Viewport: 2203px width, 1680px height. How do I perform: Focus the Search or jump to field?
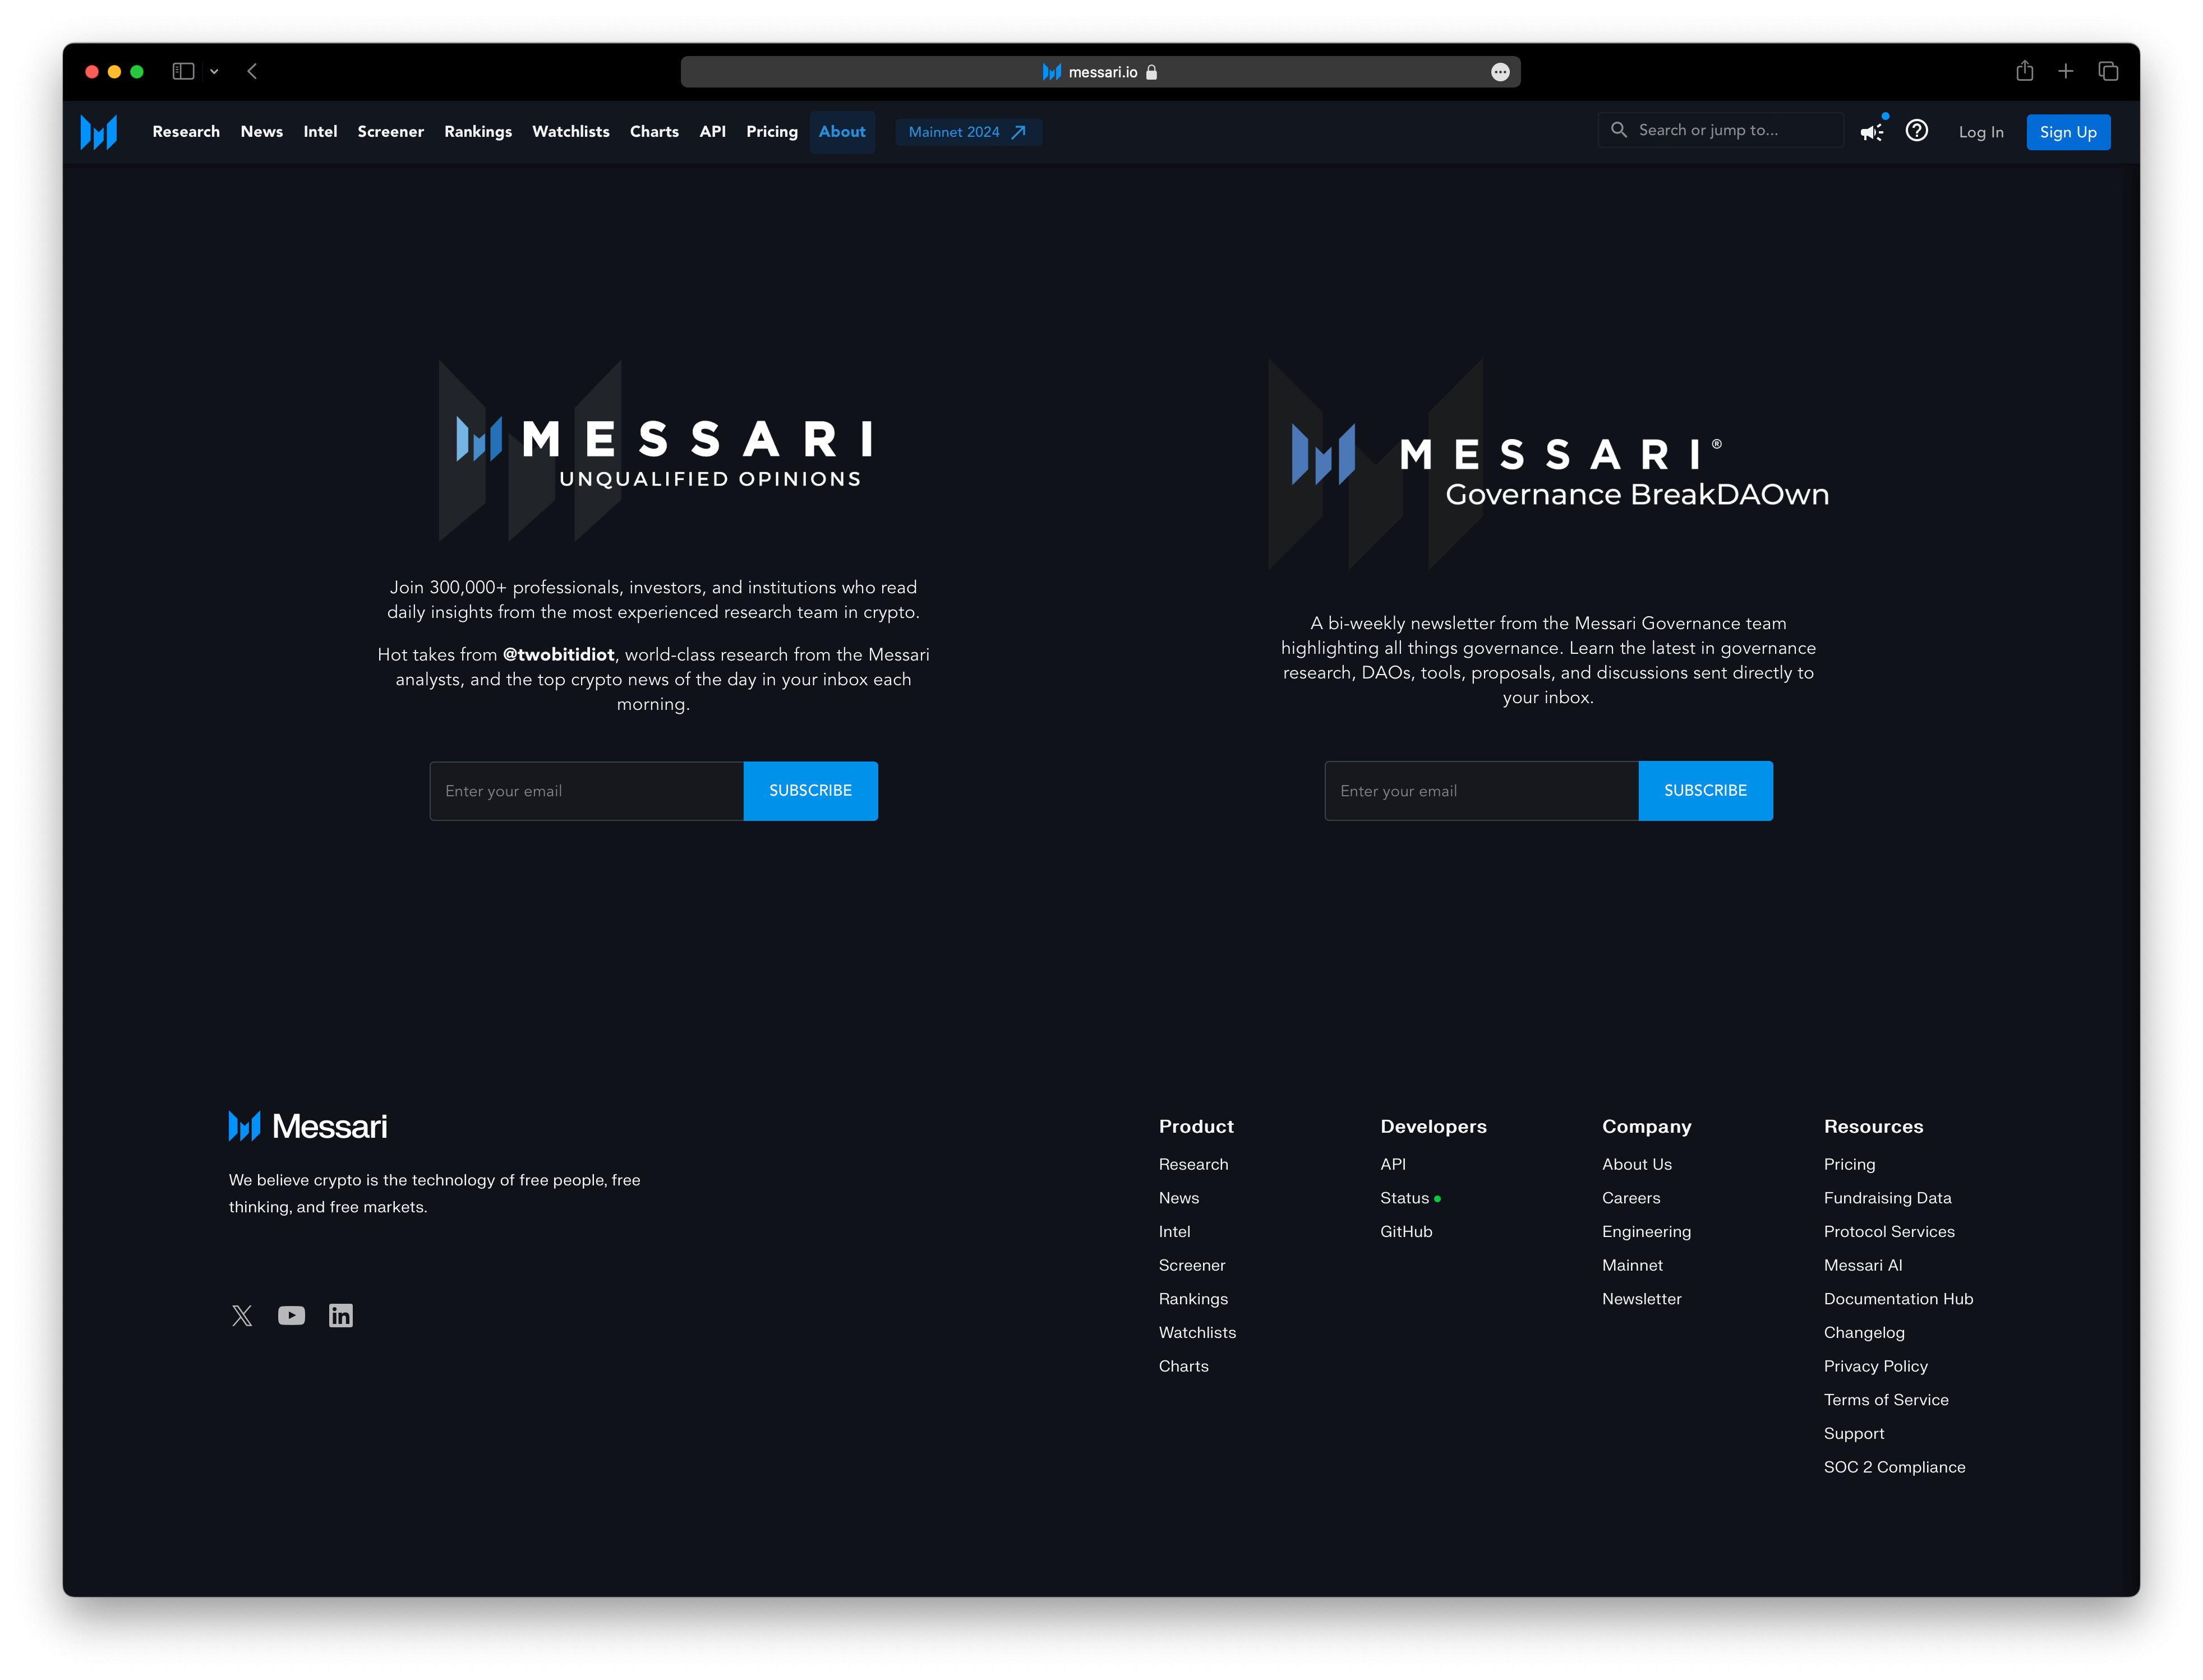pyautogui.click(x=1721, y=130)
